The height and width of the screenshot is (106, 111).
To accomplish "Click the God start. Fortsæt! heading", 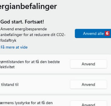I will tap(22, 22).
